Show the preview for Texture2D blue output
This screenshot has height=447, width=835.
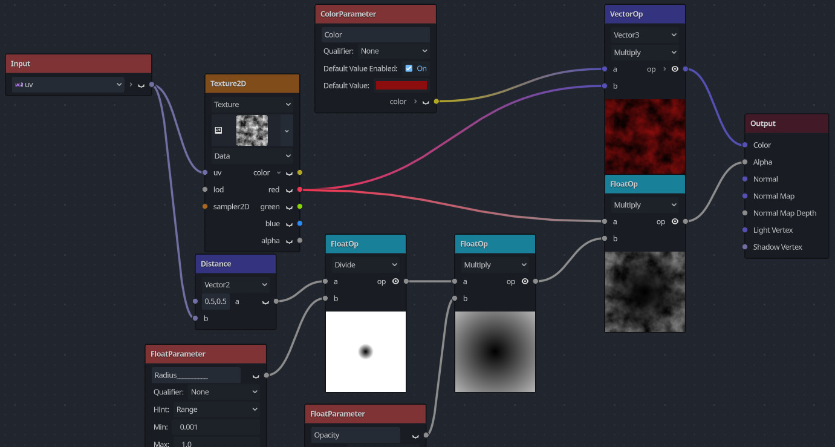coord(289,224)
